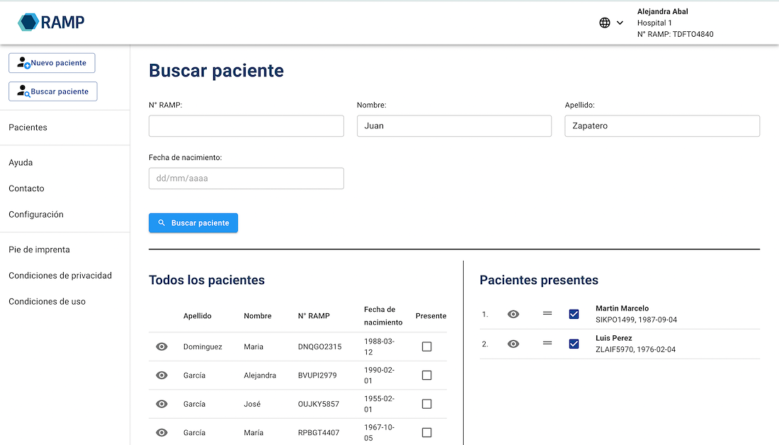Image resolution: width=779 pixels, height=445 pixels.
Task: Check the Presente box for García José
Action: (x=427, y=404)
